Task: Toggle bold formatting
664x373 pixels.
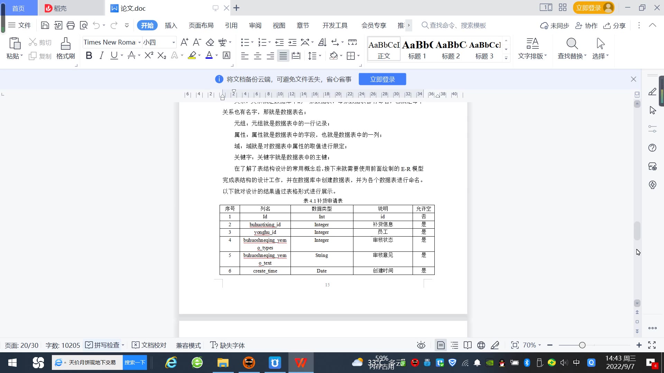Action: coord(89,55)
